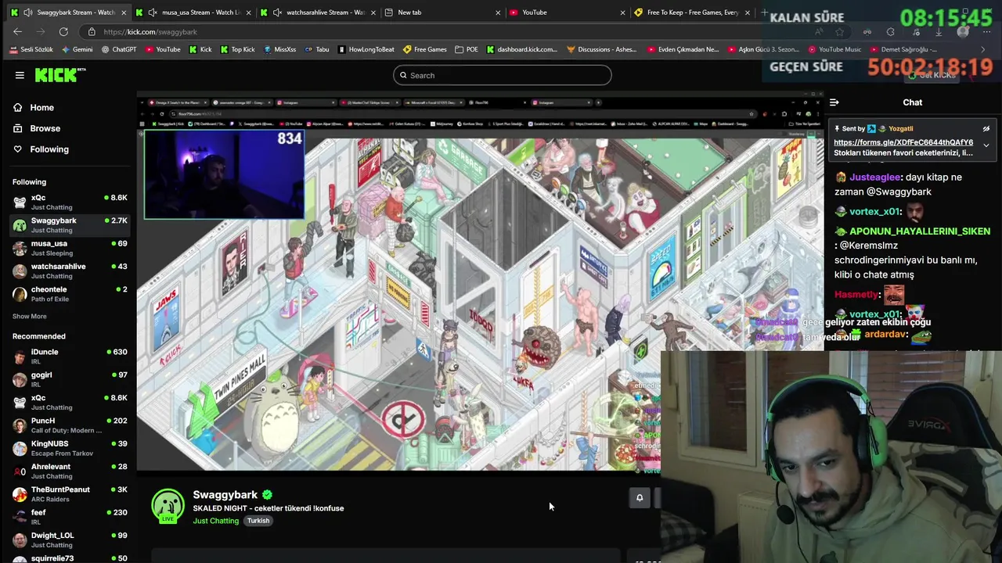This screenshot has height=563, width=1002.
Task: Open ChatGPT bookmark
Action: click(x=119, y=49)
